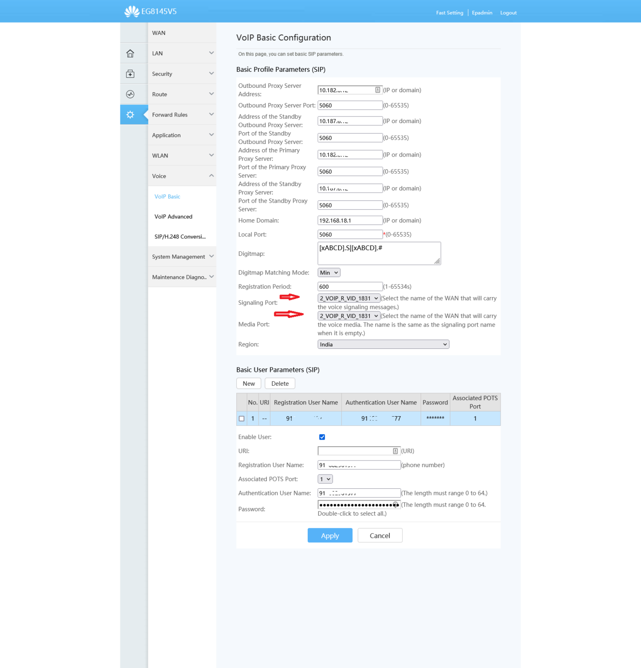Image resolution: width=641 pixels, height=668 pixels.
Task: Change the Region dropdown from India
Action: coord(383,344)
